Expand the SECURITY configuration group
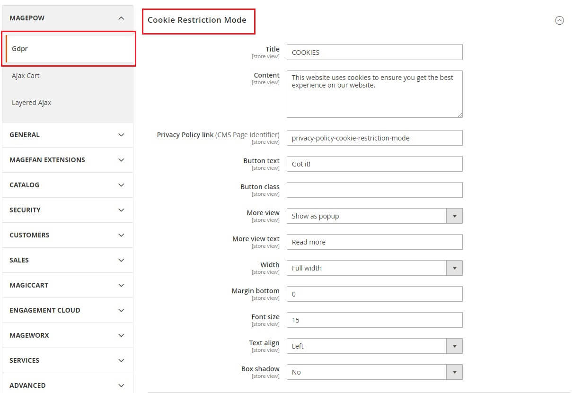This screenshot has width=582, height=393. click(67, 210)
